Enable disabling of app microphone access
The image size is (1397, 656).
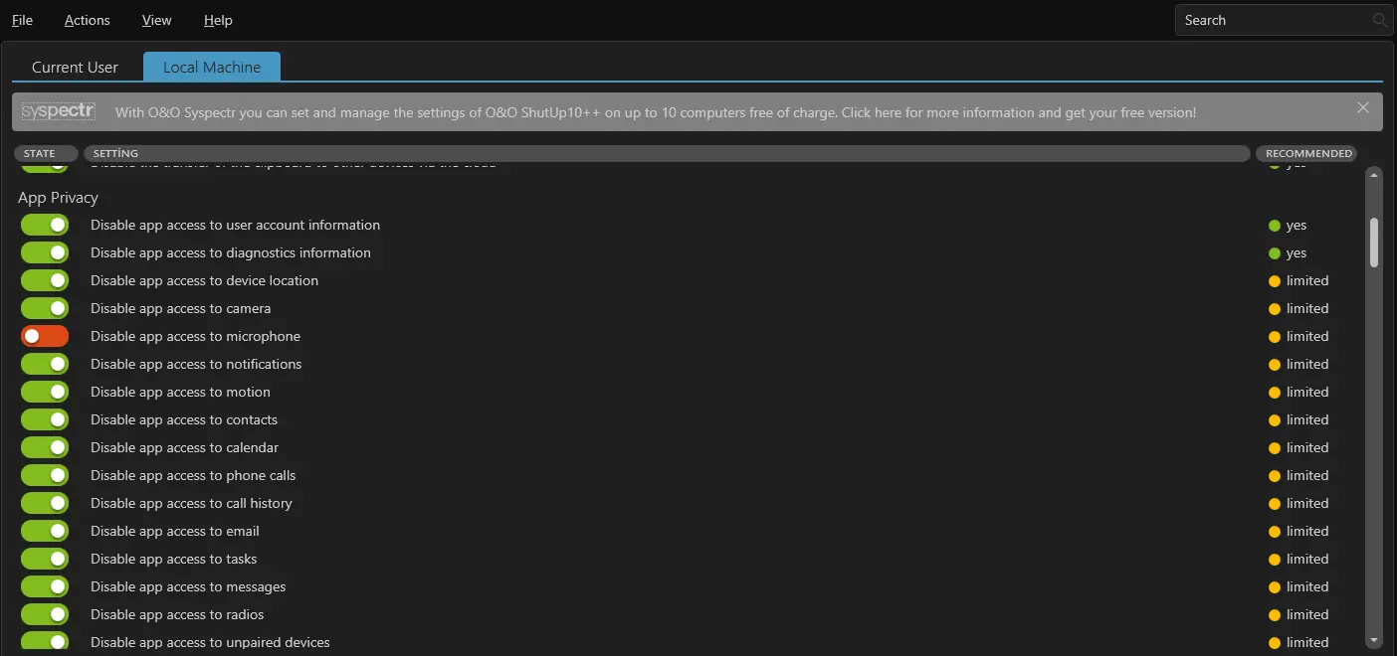pyautogui.click(x=45, y=336)
